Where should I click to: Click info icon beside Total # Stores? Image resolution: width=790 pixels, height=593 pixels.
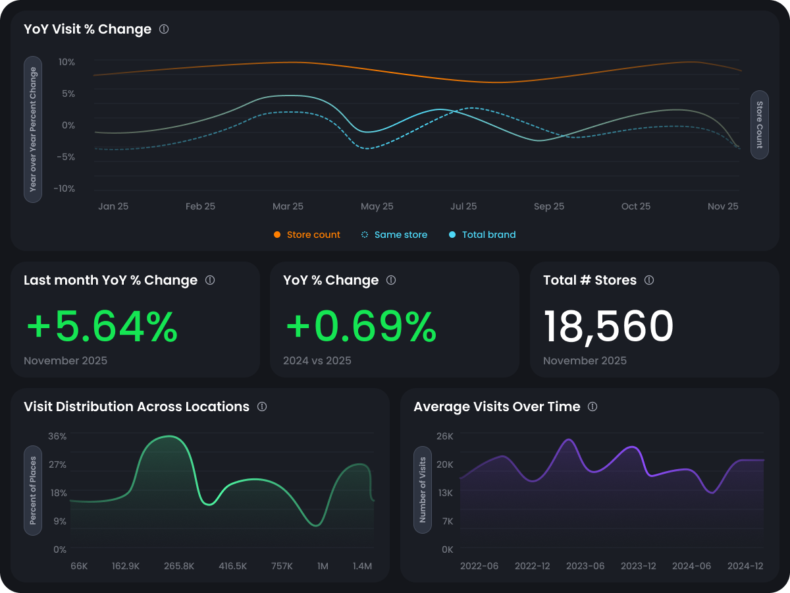[649, 280]
